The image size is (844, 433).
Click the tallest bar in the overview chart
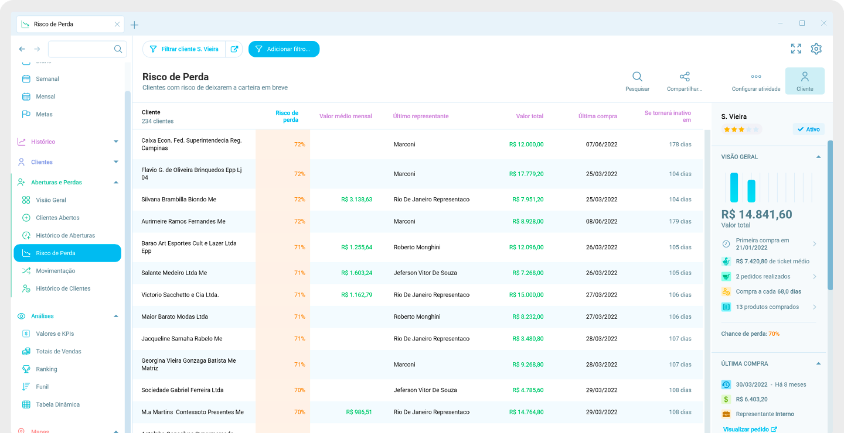[734, 187]
